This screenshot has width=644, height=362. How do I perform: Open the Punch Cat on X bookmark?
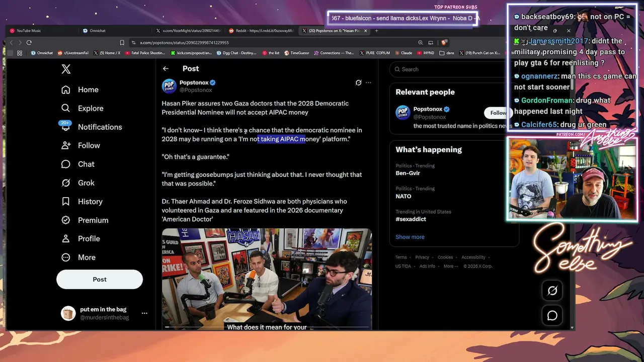coord(479,53)
